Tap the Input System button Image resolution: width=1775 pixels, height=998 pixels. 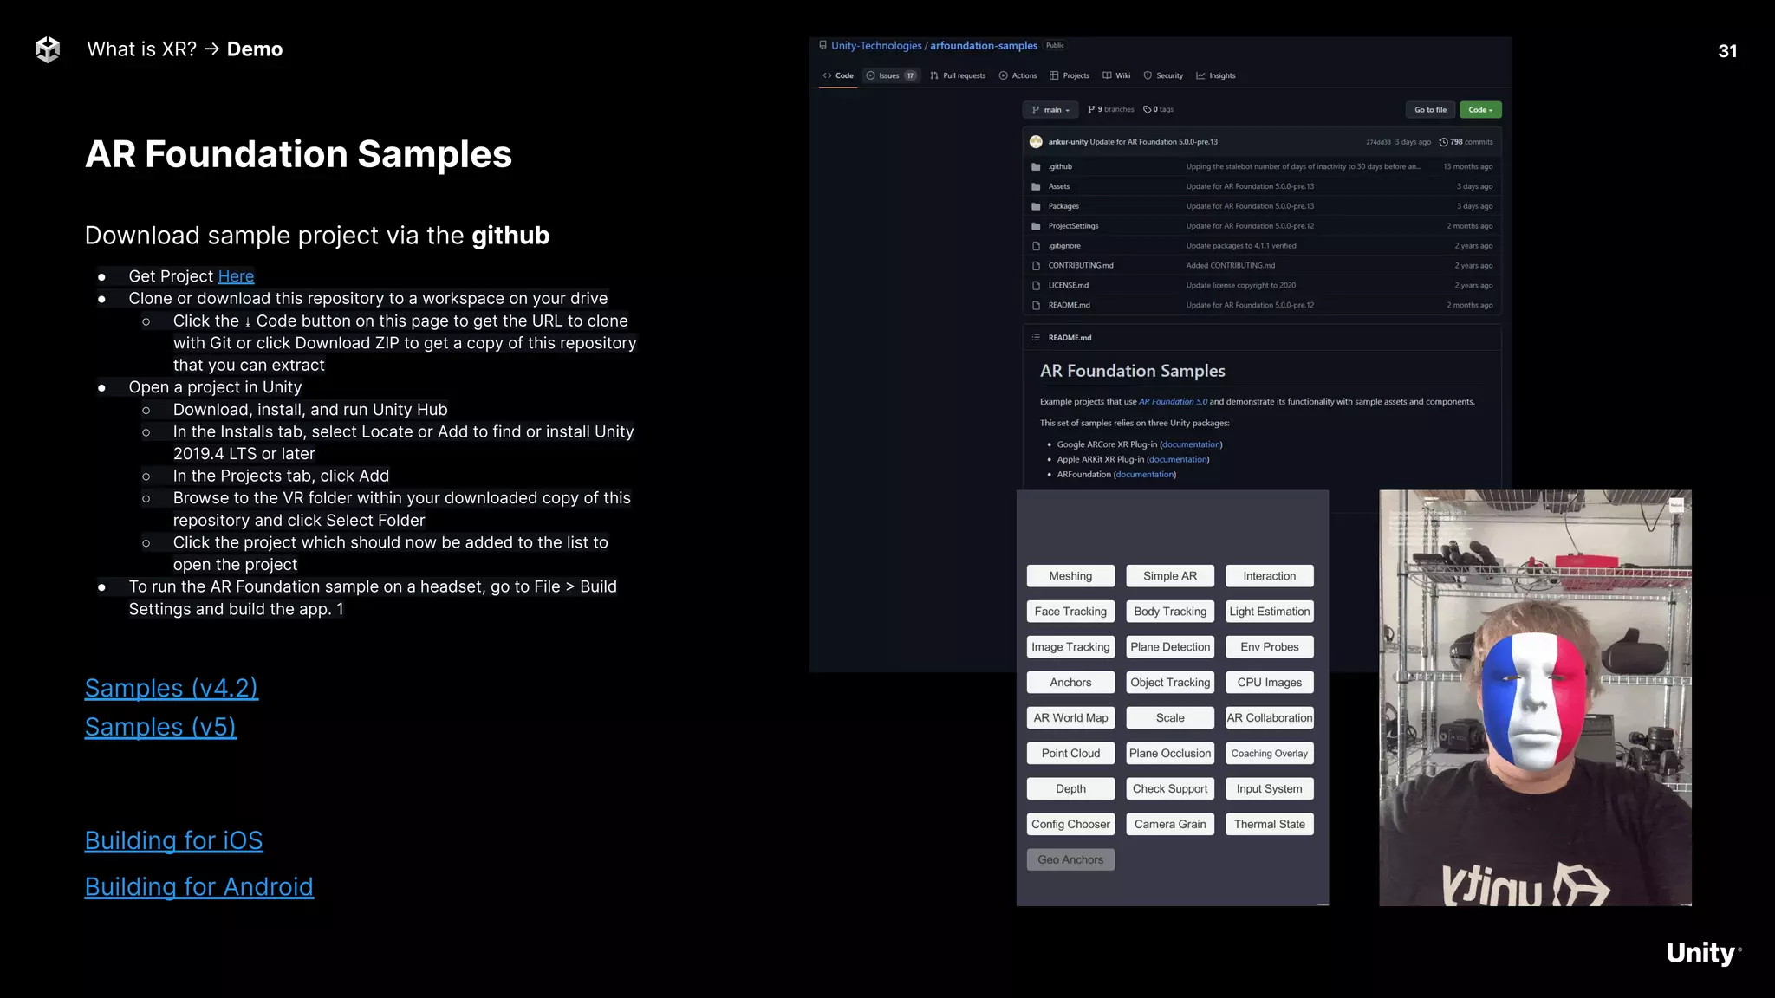tap(1270, 789)
